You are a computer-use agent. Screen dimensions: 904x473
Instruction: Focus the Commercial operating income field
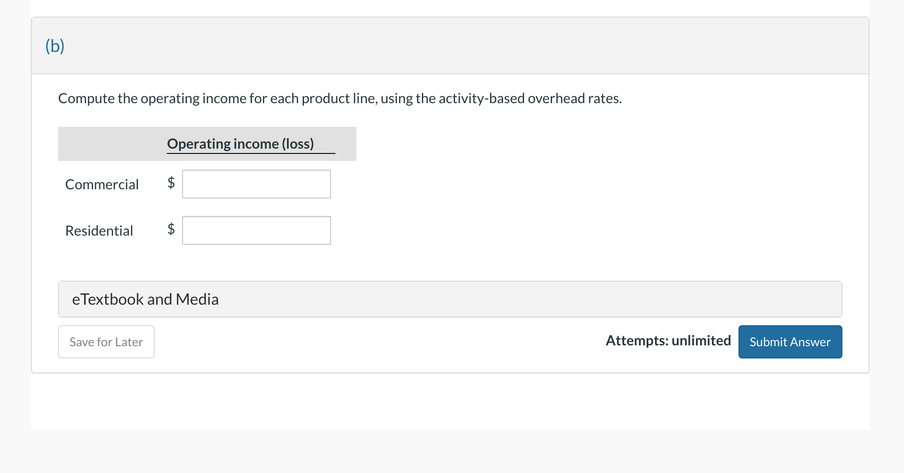(x=256, y=184)
